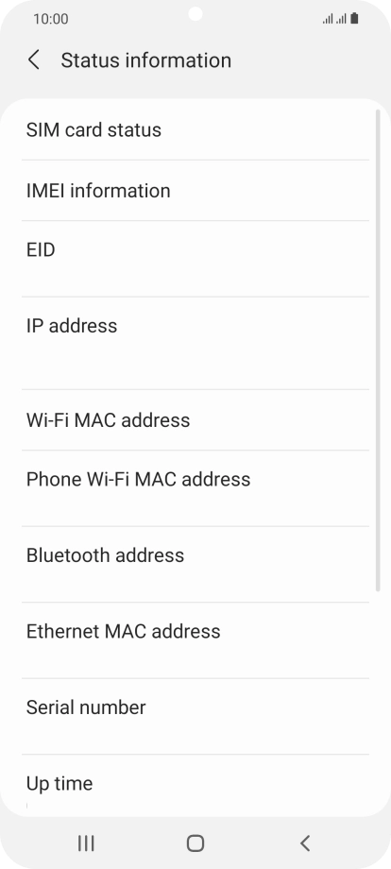Tap the back arrow beside Status information
391x869 pixels.
coord(34,60)
